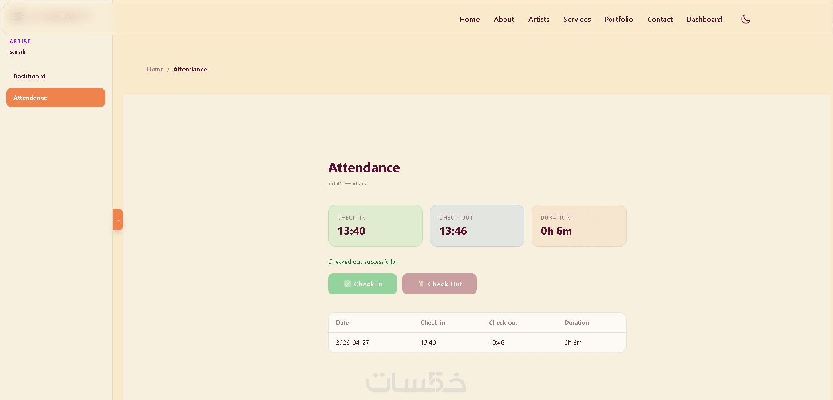Viewport: 833px width, 400px height.
Task: Go to the About page
Action: 504,19
